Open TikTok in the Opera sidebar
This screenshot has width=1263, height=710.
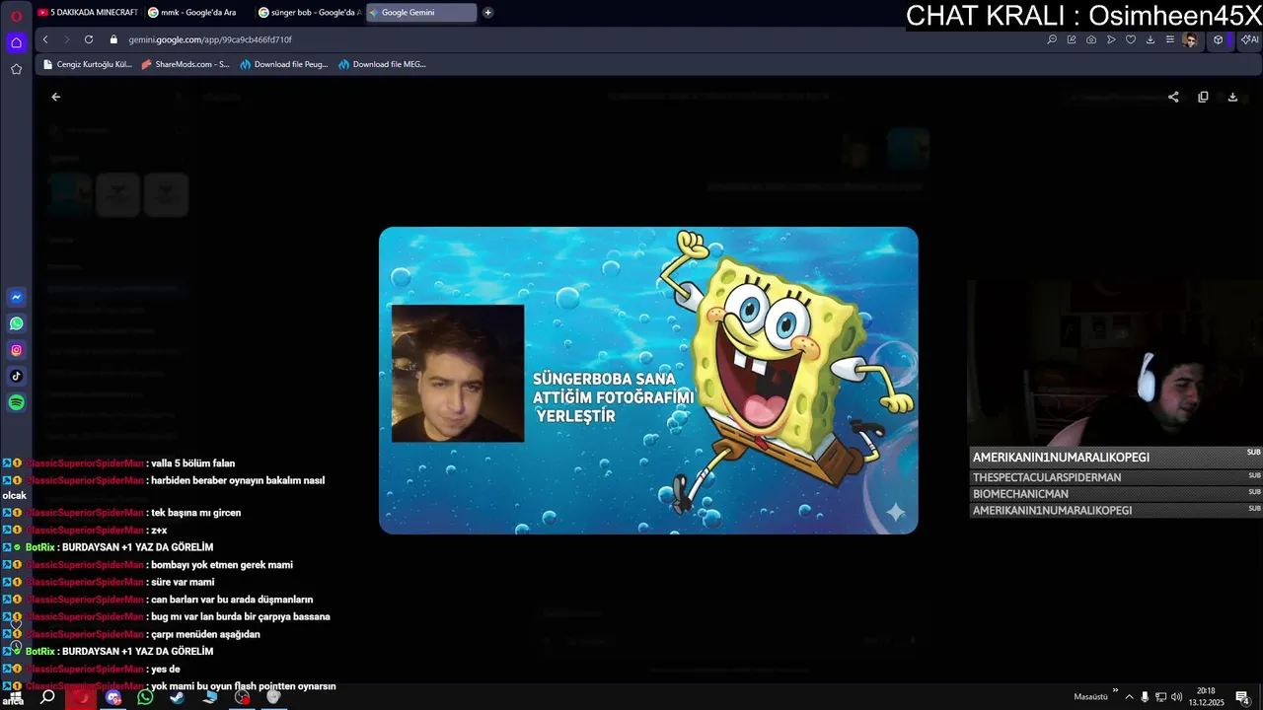pyautogui.click(x=17, y=376)
